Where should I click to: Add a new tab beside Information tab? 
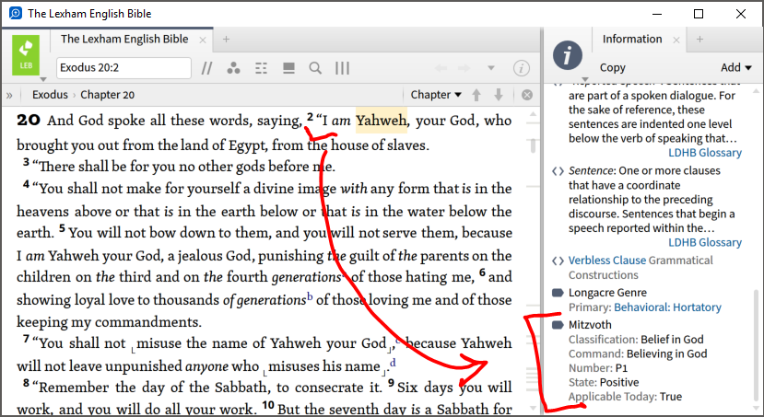(699, 40)
